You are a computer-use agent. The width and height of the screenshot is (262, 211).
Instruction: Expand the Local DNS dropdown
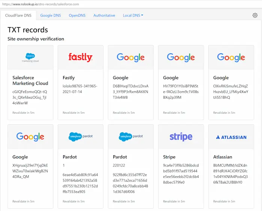coord(133,15)
